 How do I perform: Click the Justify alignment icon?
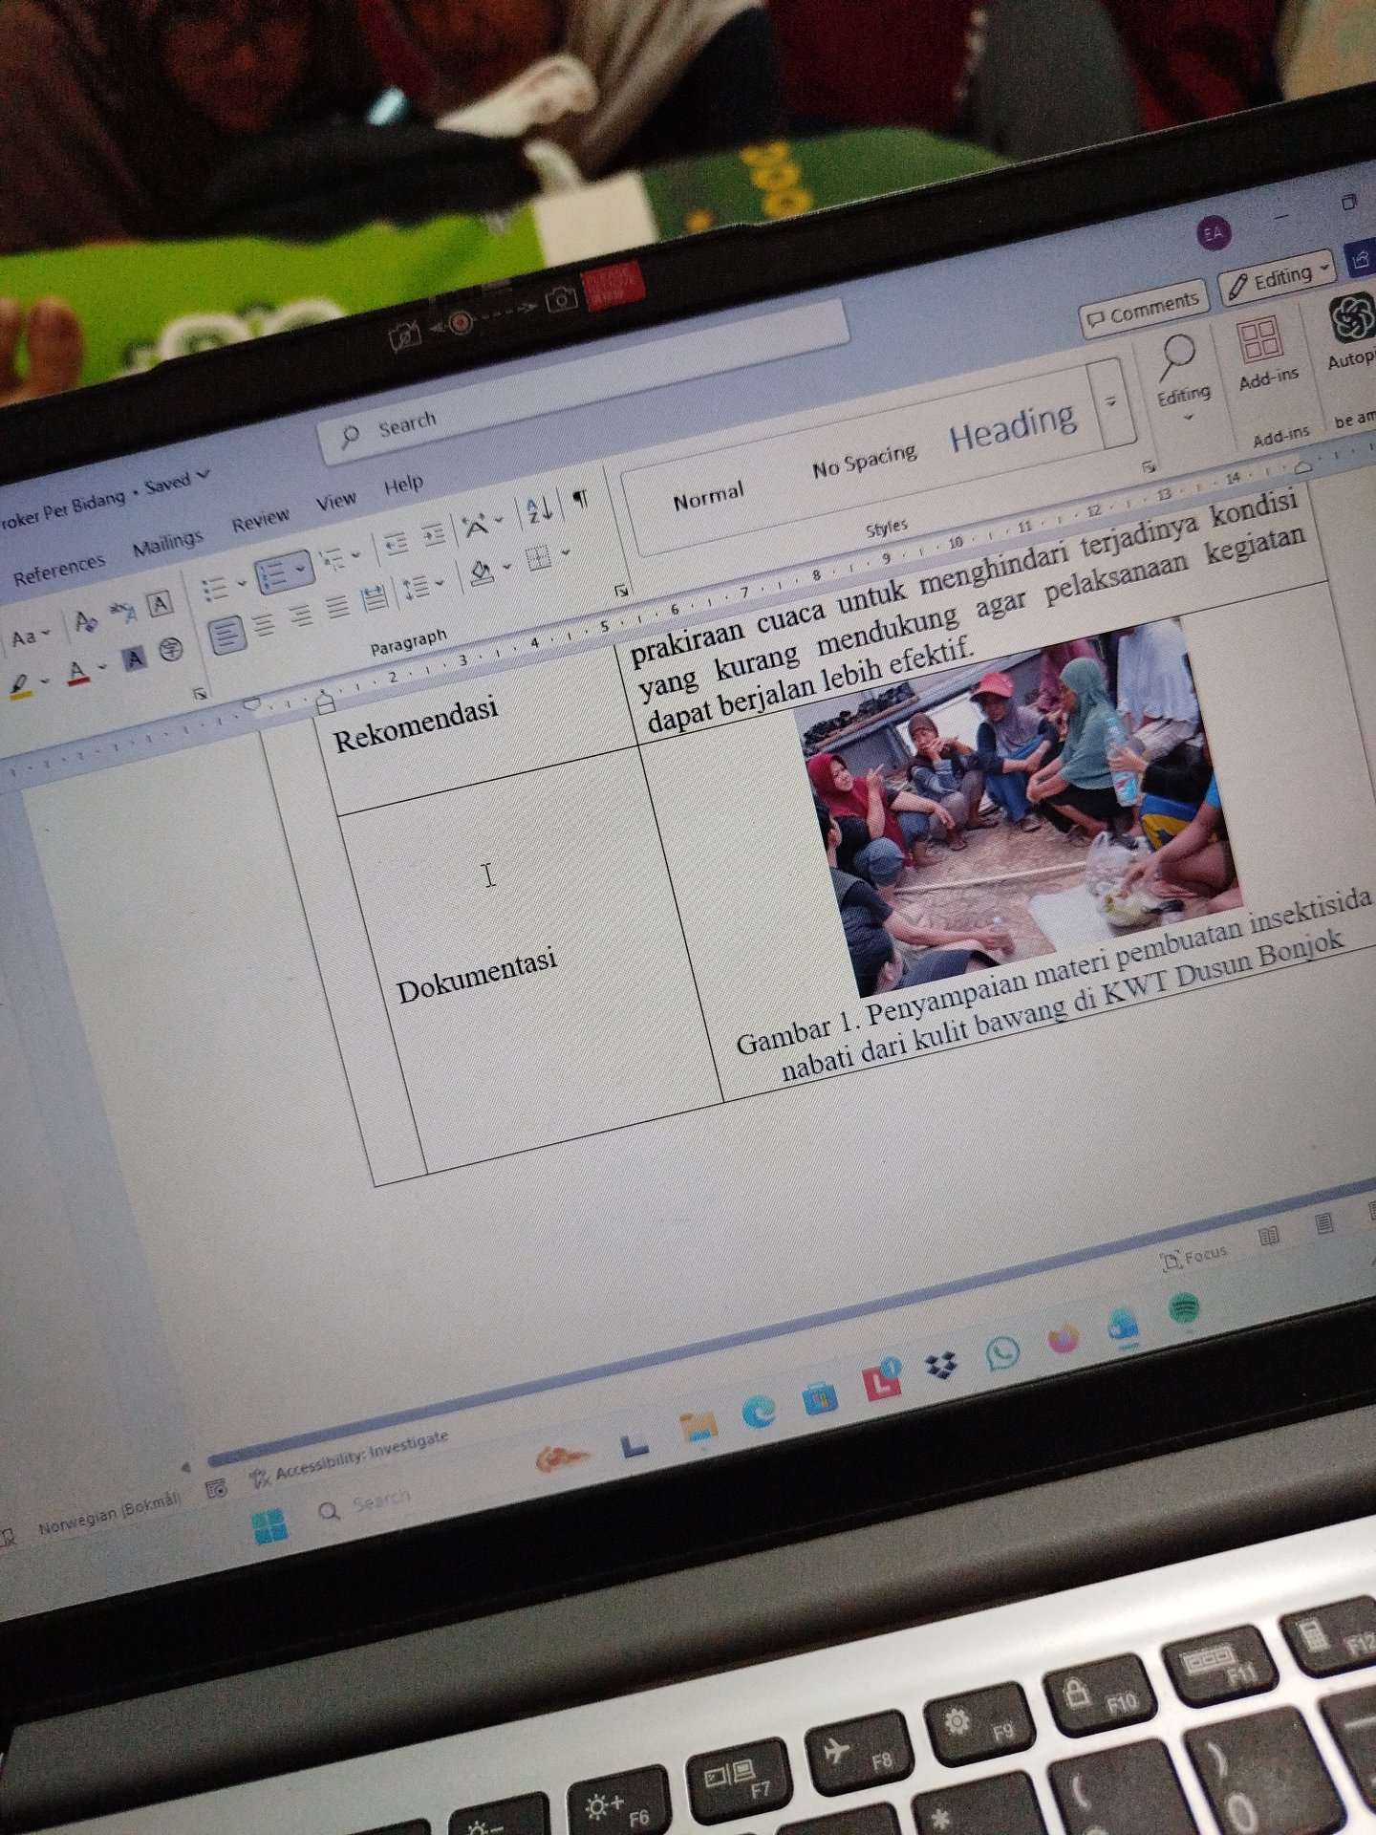[336, 607]
